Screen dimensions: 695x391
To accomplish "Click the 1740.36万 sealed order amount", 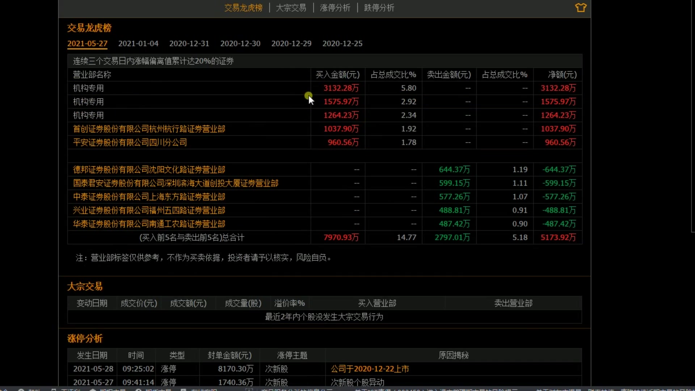I will [x=236, y=382].
